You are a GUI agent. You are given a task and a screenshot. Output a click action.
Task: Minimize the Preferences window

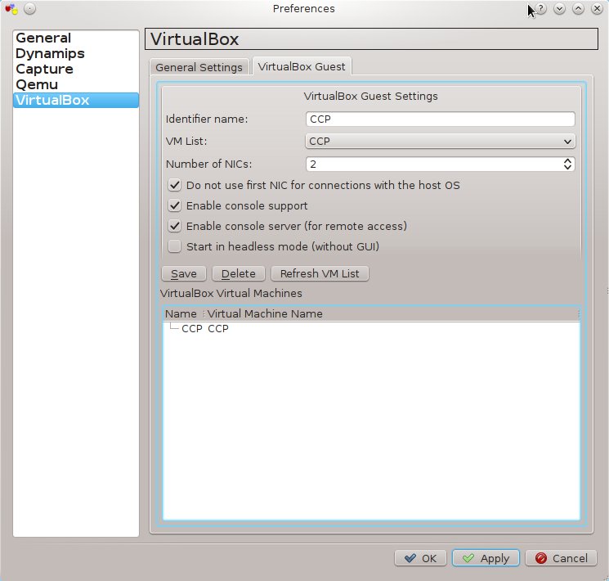click(x=559, y=8)
